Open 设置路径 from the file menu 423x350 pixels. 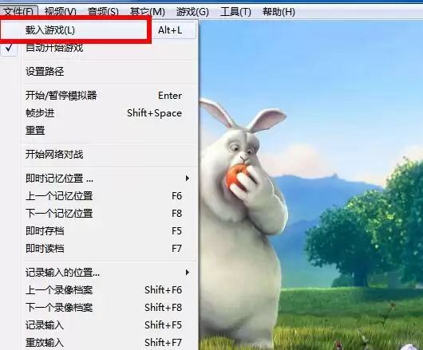(98, 72)
